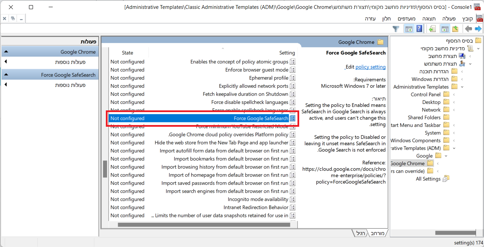Viewport: 484px width, 247px height.
Task: Collapse the תצורת משתמש tree node
Action: (x=470, y=64)
